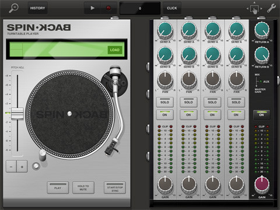280x210 pixels.
Task: Click the minus pitch button
Action: 11,167
